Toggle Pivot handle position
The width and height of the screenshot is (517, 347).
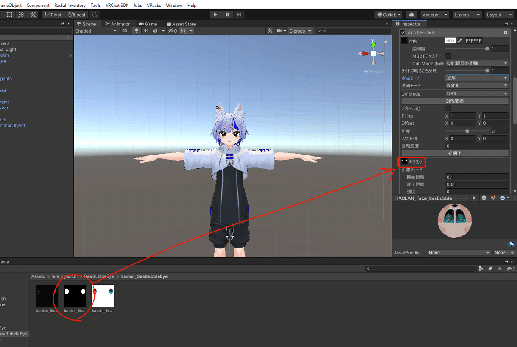click(x=54, y=15)
